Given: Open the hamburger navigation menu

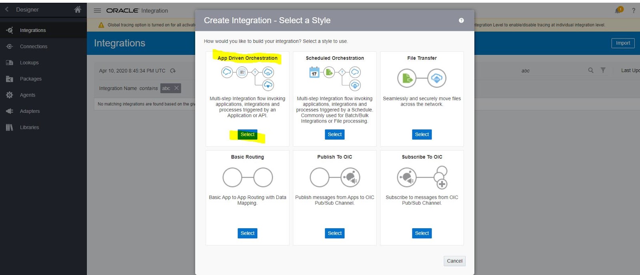Looking at the screenshot, I should point(97,10).
